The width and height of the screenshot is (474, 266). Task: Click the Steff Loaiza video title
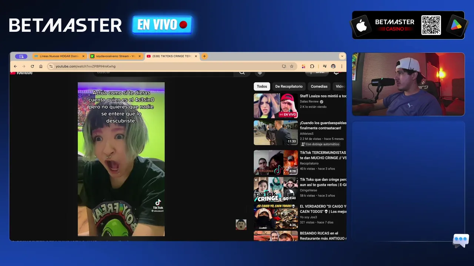323,96
